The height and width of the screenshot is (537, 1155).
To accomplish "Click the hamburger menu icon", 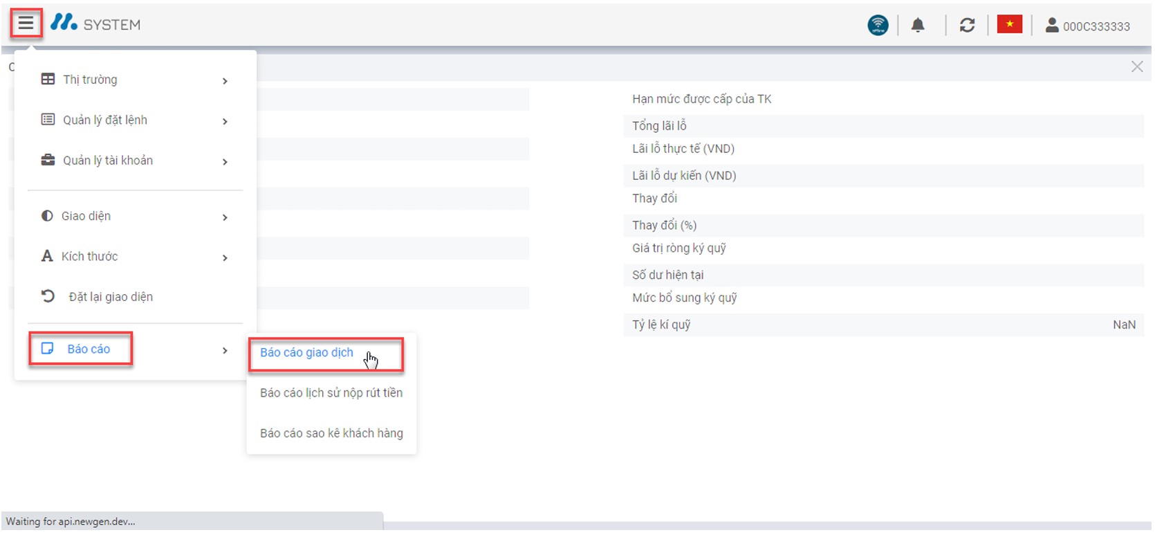I will pos(26,24).
